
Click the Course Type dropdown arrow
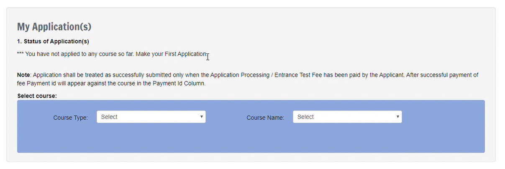tap(201, 117)
